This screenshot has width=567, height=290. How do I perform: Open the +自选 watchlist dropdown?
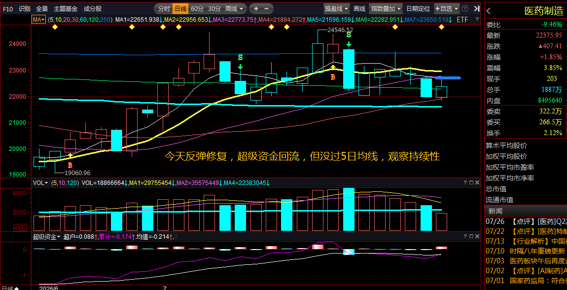tap(447, 8)
